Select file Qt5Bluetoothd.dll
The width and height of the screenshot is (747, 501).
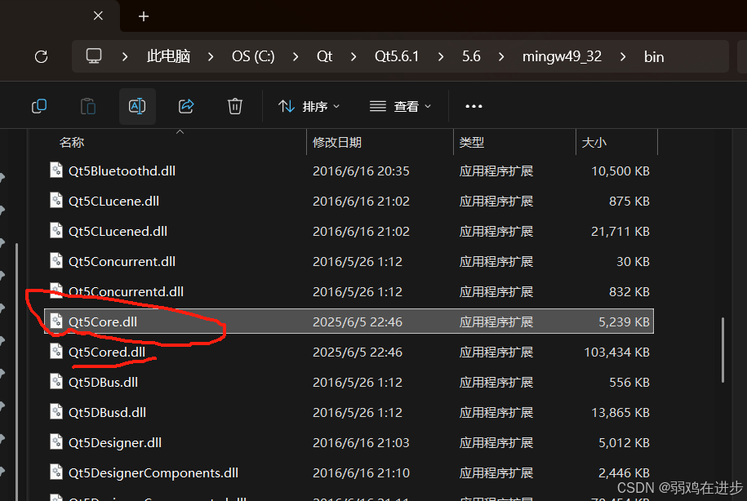tap(349, 171)
